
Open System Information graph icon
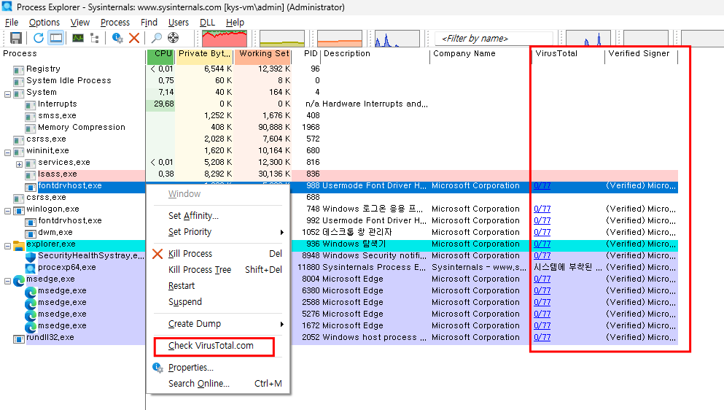click(x=78, y=38)
